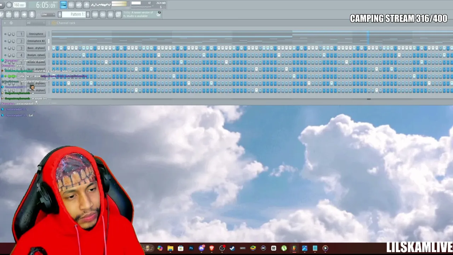Open Photoshop from the taskbar
Viewport: 453px width, 255px height.
pos(191,248)
